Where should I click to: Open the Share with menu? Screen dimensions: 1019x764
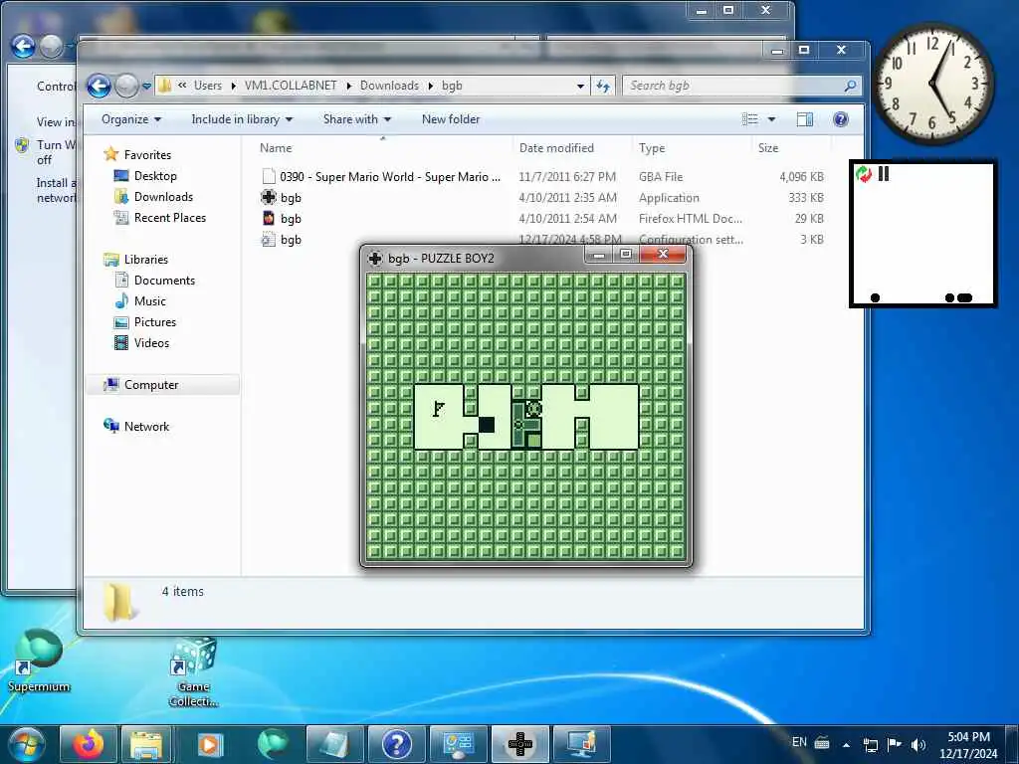[357, 119]
